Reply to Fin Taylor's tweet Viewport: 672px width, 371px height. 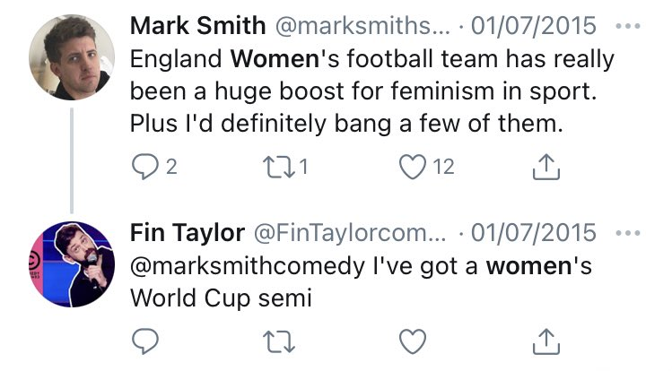click(144, 341)
